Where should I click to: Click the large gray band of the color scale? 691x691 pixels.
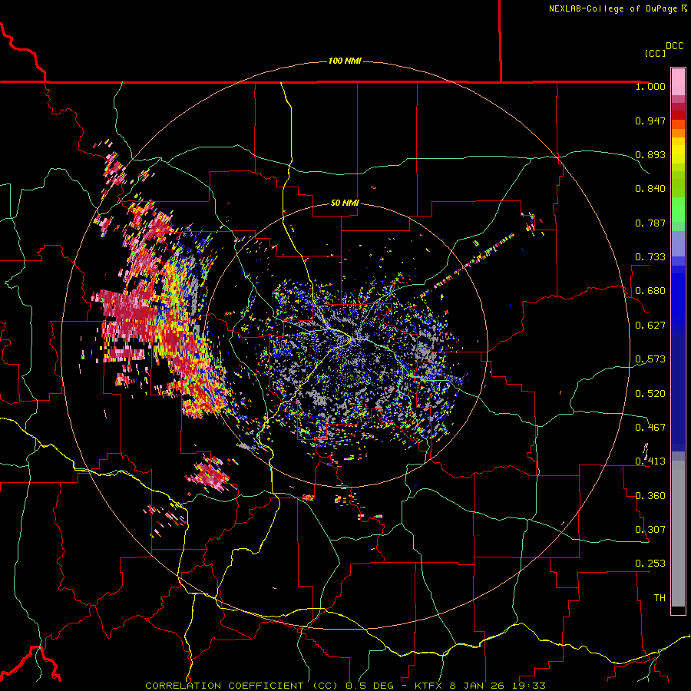coord(678,534)
